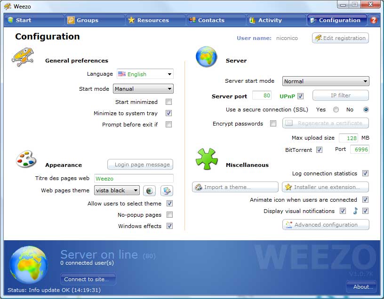Uncheck the BitTorrent checkbox

[x=319, y=150]
